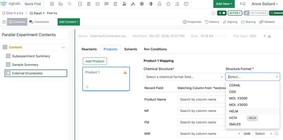Collapse the Content section chevron
This screenshot has width=283, height=140.
click(63, 48)
